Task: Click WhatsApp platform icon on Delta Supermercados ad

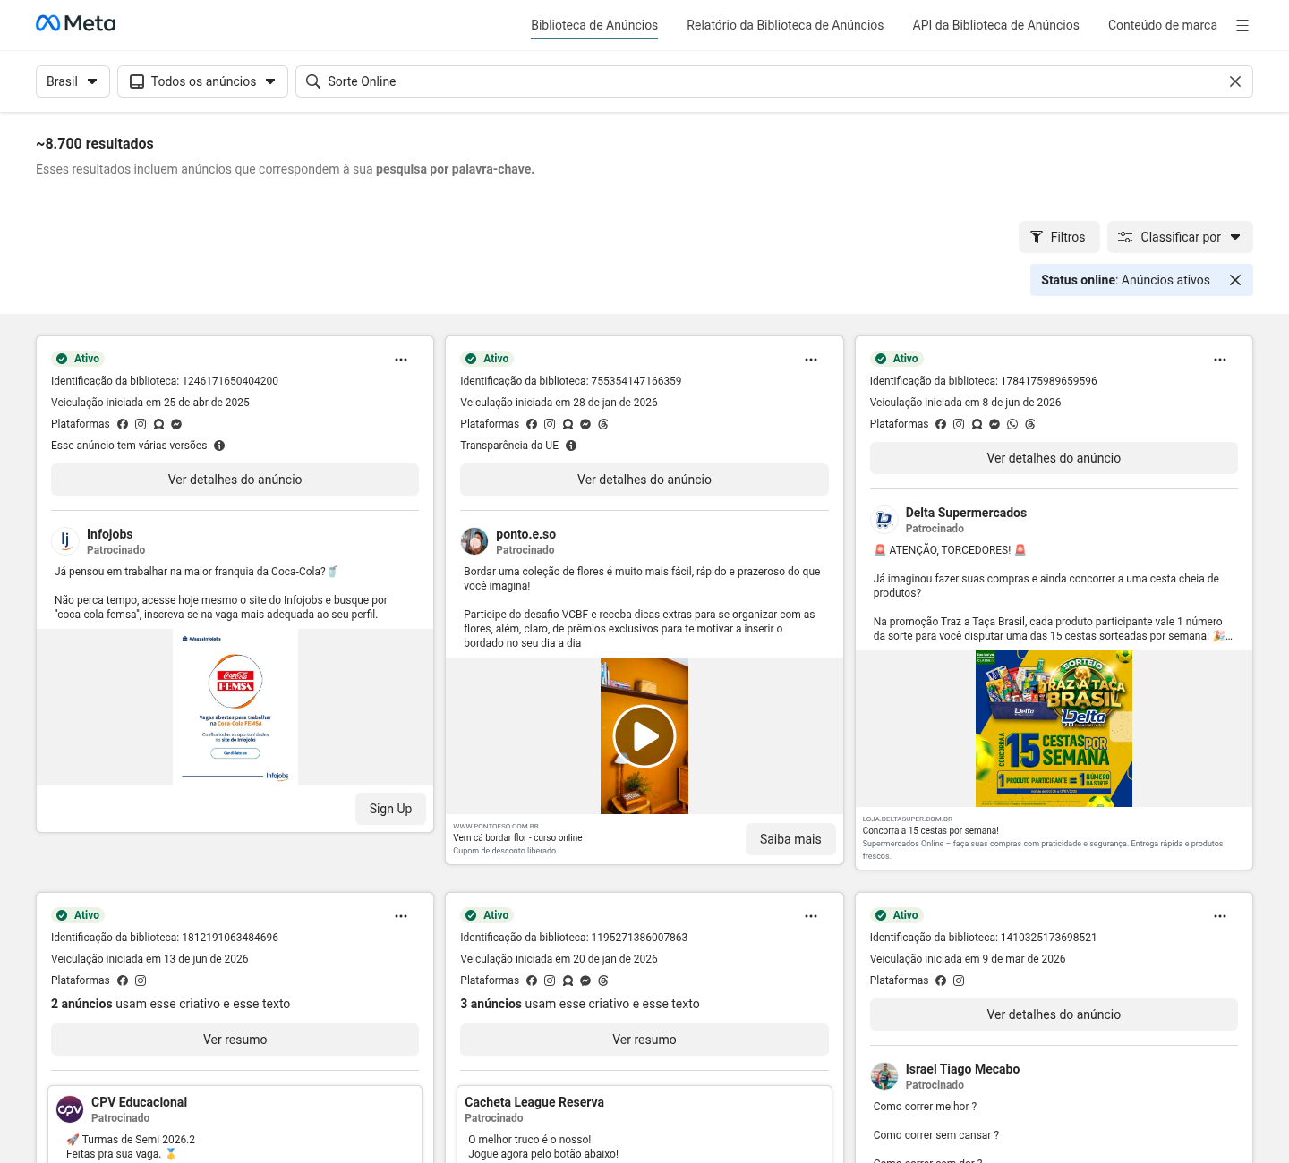Action: [x=1012, y=424]
